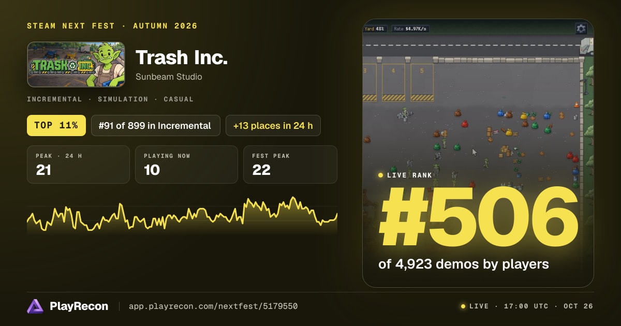Click the "LIVE RANK" label
Screen dimensions: 621x326
409,175
